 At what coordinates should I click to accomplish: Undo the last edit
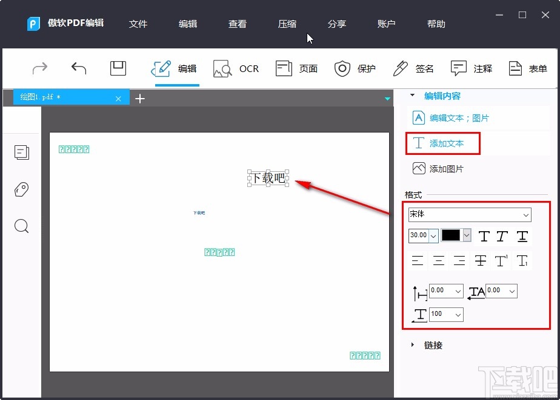[78, 68]
